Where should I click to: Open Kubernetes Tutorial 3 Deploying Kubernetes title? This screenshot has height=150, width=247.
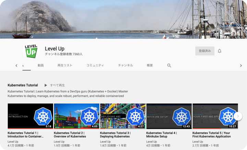click(x=115, y=135)
